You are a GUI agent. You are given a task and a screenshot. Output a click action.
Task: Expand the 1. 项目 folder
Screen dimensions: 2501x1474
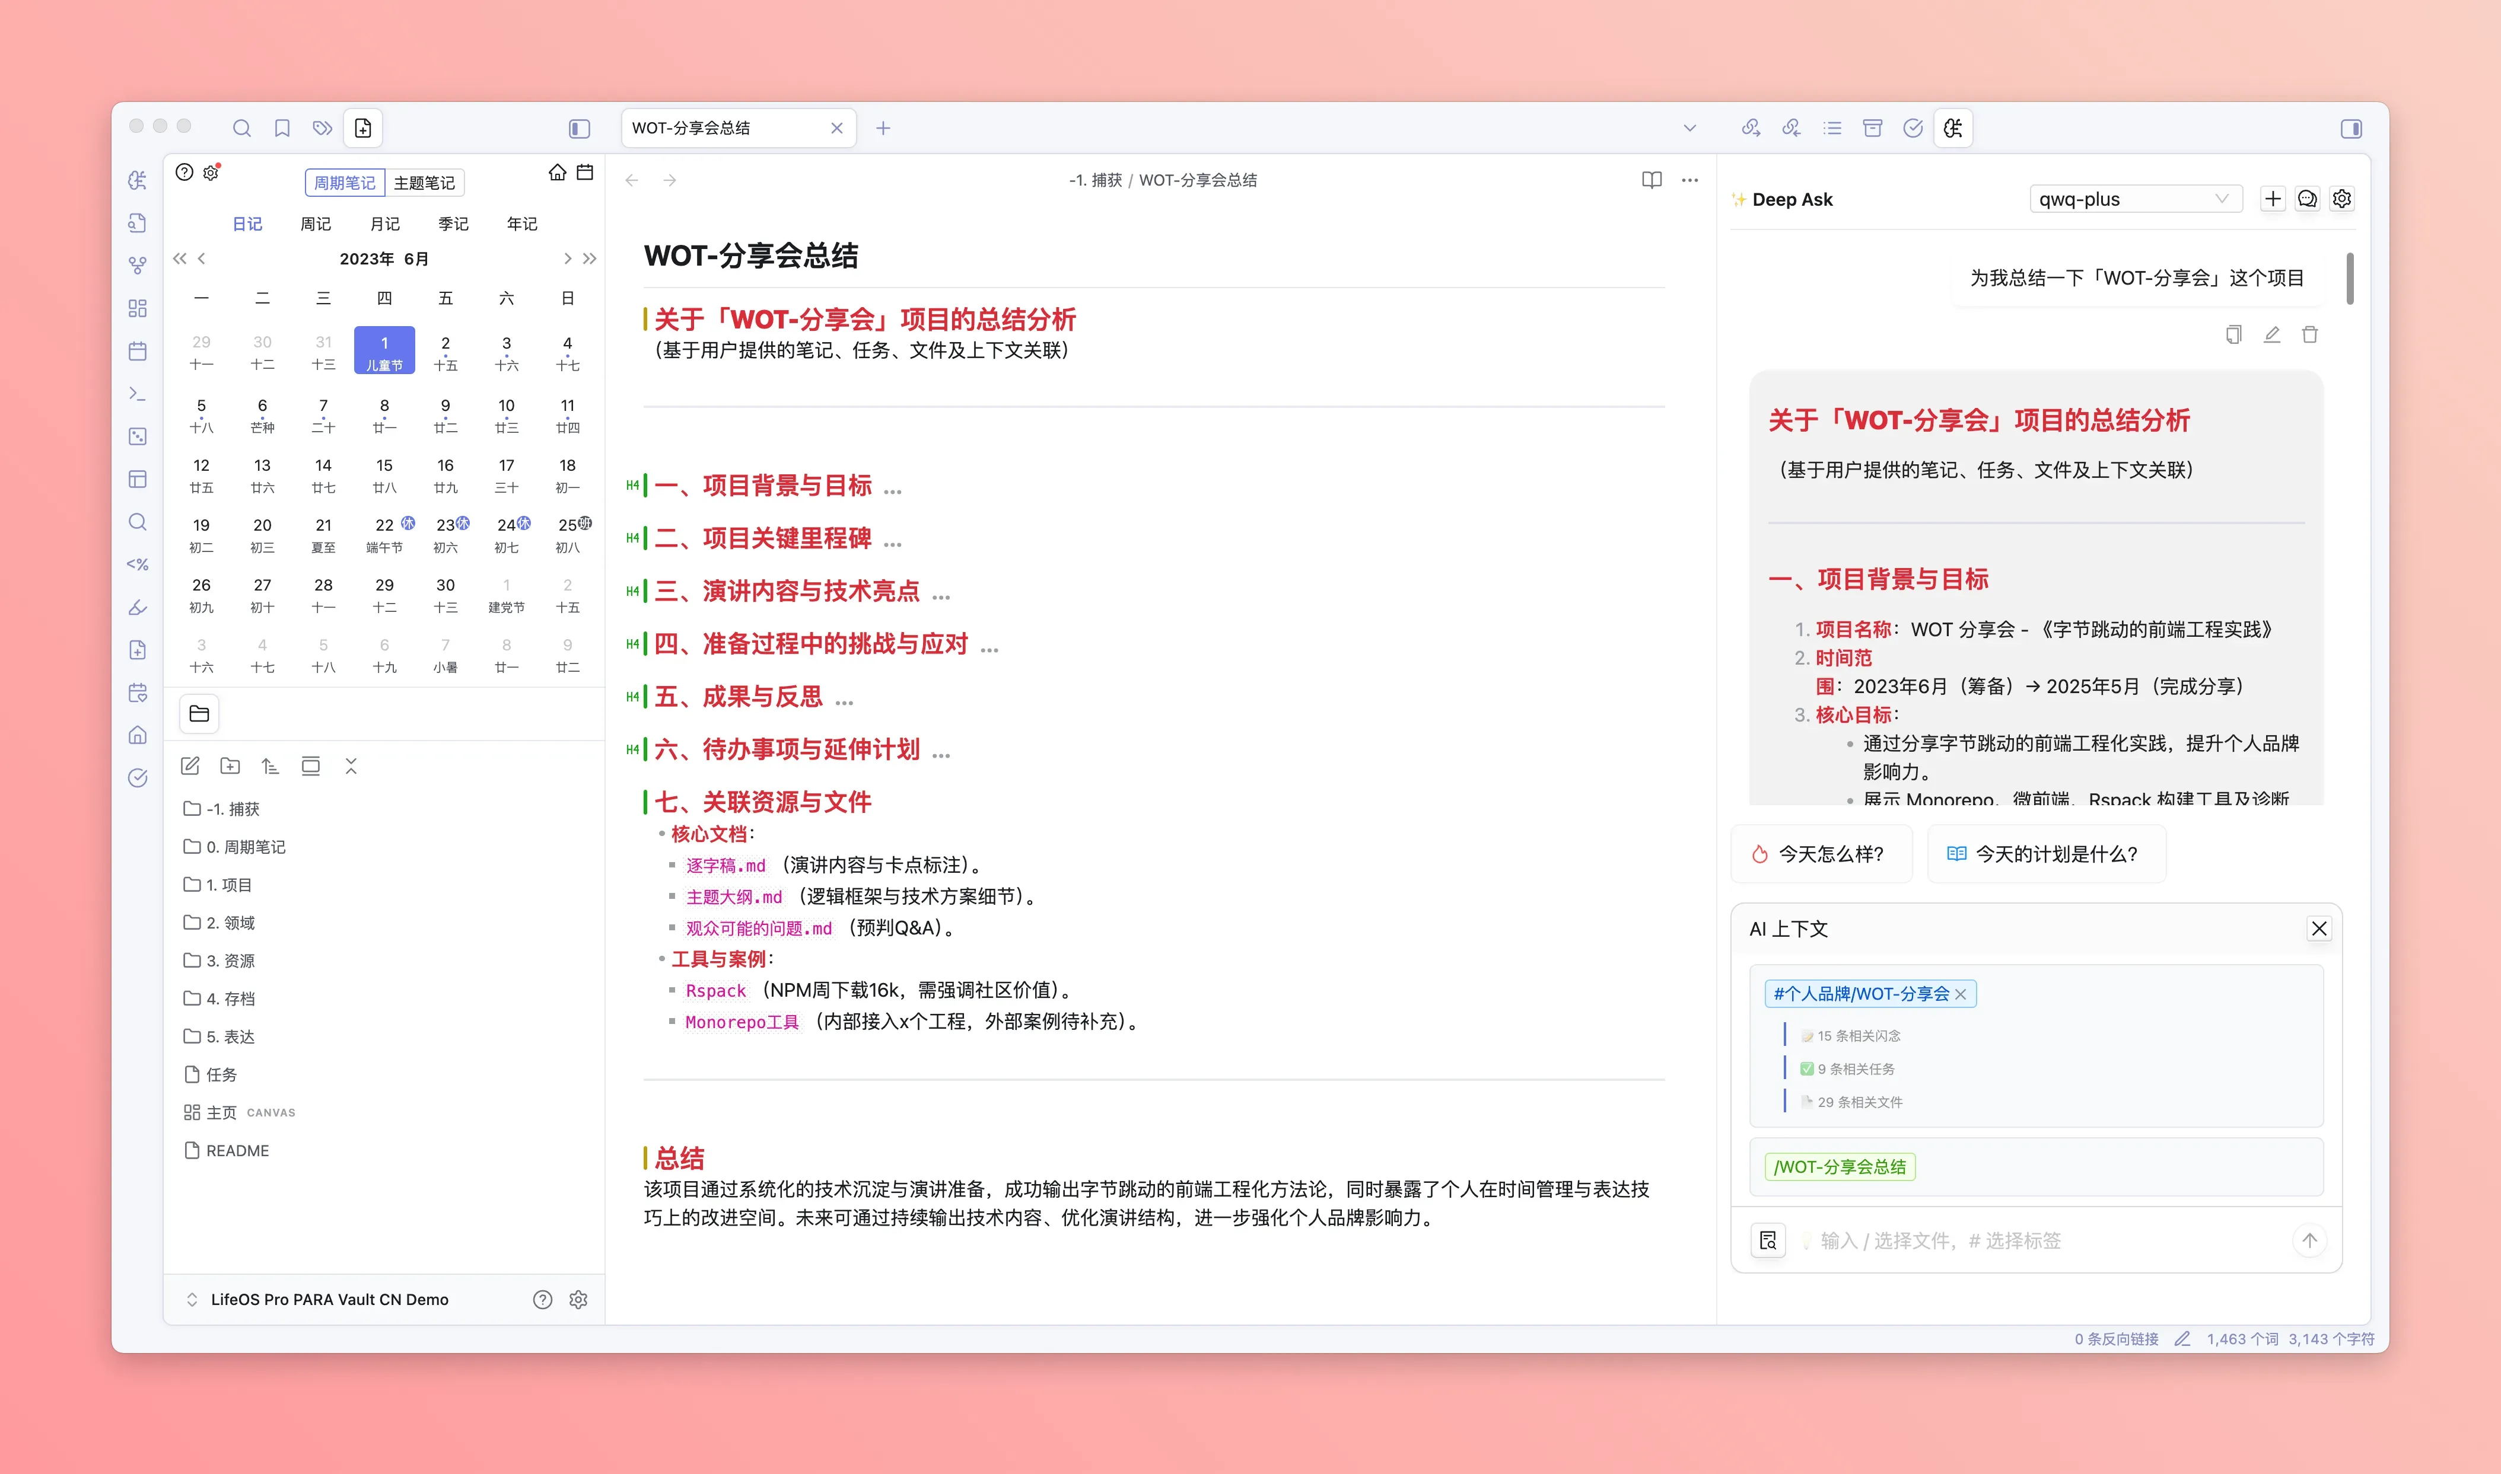click(x=228, y=885)
